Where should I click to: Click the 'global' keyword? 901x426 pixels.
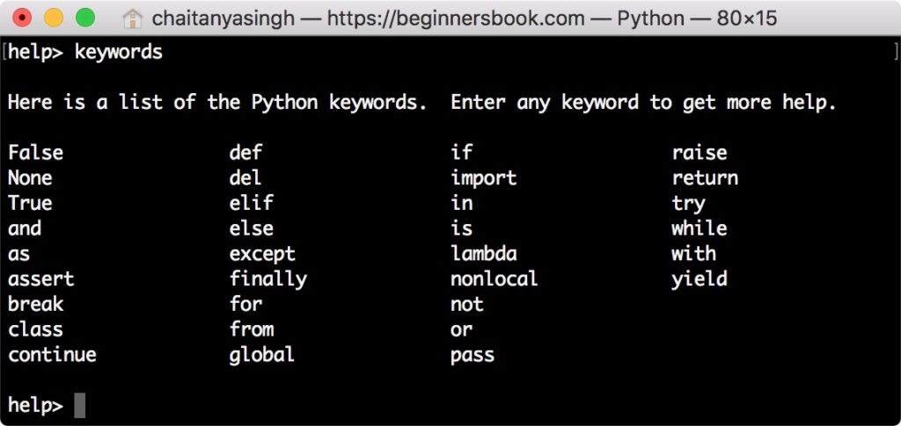pyautogui.click(x=262, y=355)
